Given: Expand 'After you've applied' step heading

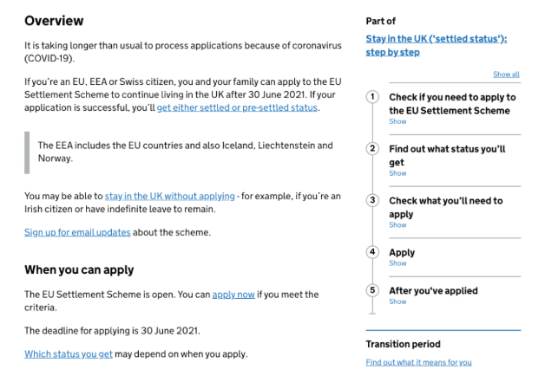Looking at the screenshot, I should 433,290.
